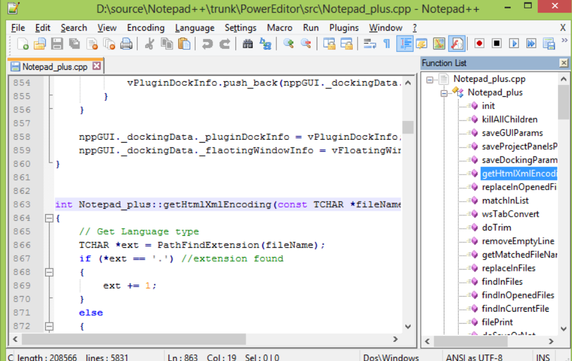Copy selection toolbar icon
Screen dimensions: 572x361
click(167, 44)
